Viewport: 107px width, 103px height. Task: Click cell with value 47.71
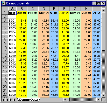coord(54,56)
